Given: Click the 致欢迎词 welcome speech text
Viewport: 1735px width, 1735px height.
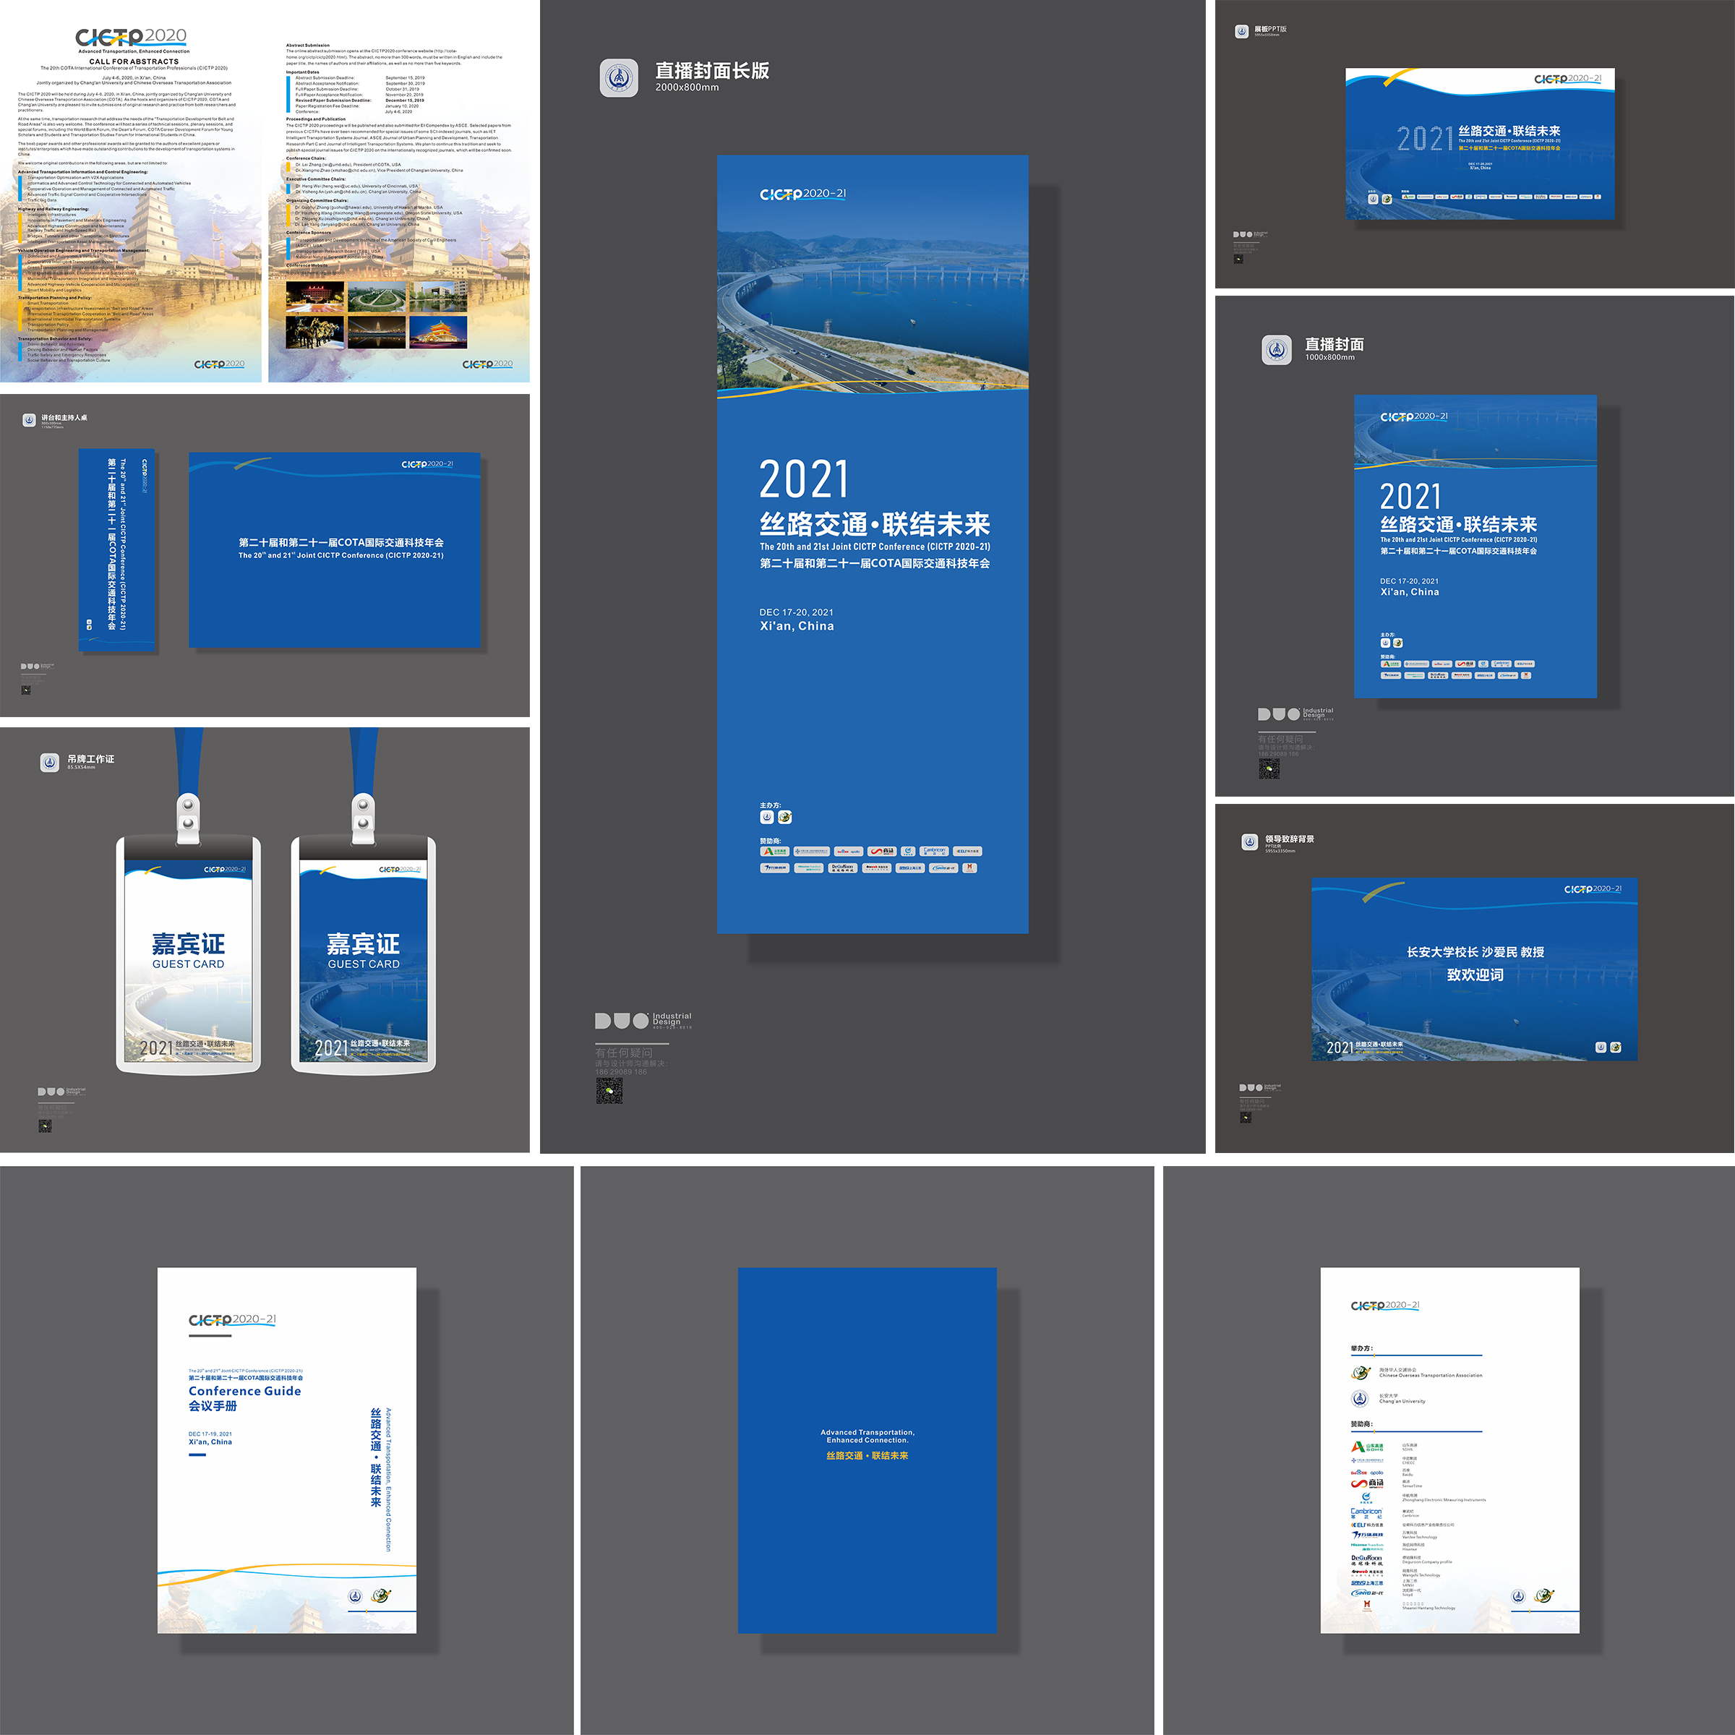Looking at the screenshot, I should click(x=1475, y=975).
